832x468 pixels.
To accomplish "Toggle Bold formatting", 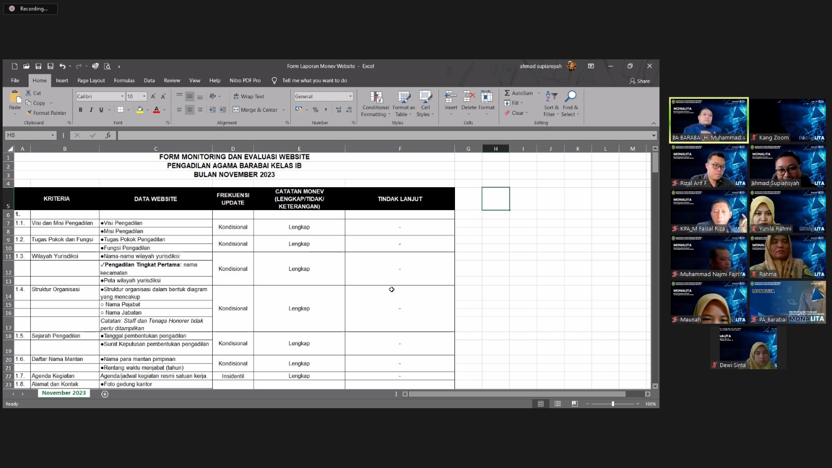I will click(81, 110).
